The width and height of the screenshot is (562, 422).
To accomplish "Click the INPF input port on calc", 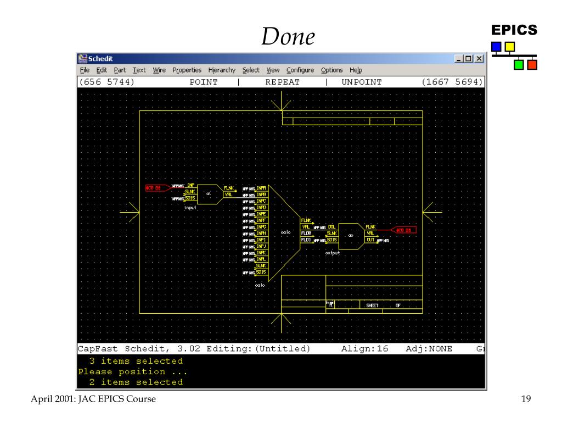I will [x=261, y=220].
